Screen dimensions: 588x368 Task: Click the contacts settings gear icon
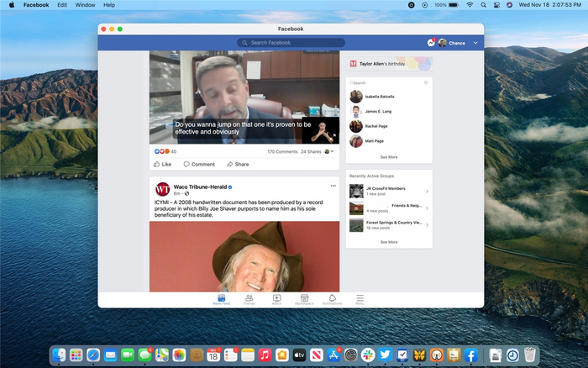coord(426,83)
